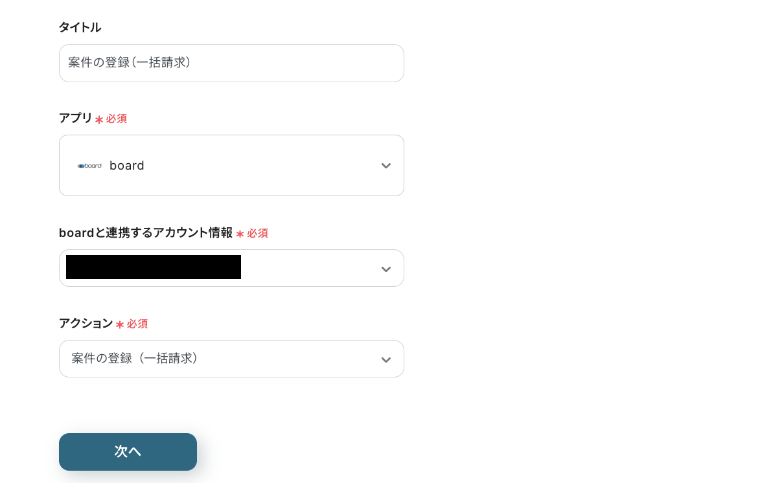Click the 必須 marker beside アプリ
771x483 pixels.
[117, 119]
